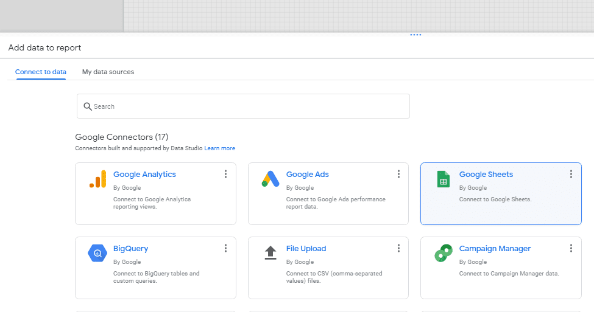Click the 'Google Connectors (17)' heading
The width and height of the screenshot is (594, 312).
click(x=122, y=137)
